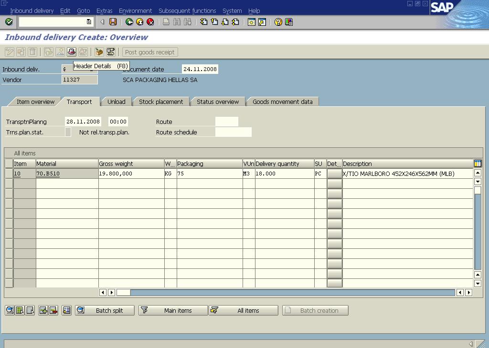489x348 pixels.
Task: Click the document flow icon next to Pack
Action: tap(111, 51)
